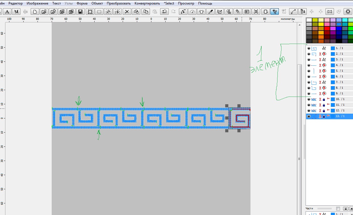Open a design with the folder icon
Viewport: 353px width, 215px height.
44,12
